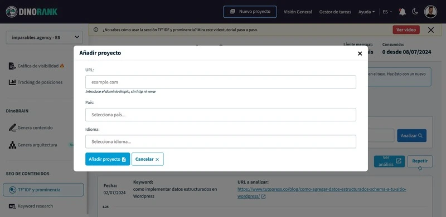Click the date '02/07/2024'

114,193
